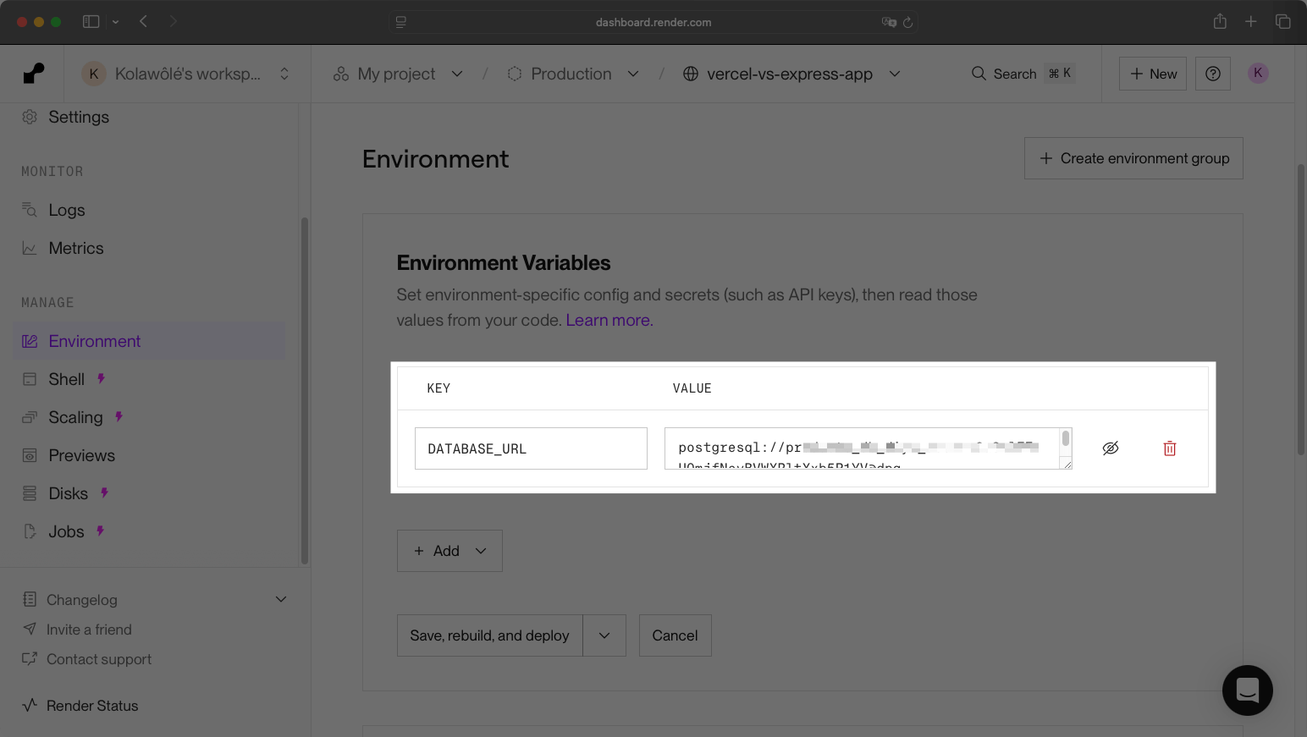1307x737 pixels.
Task: Open the Scaling section
Action: (x=74, y=416)
